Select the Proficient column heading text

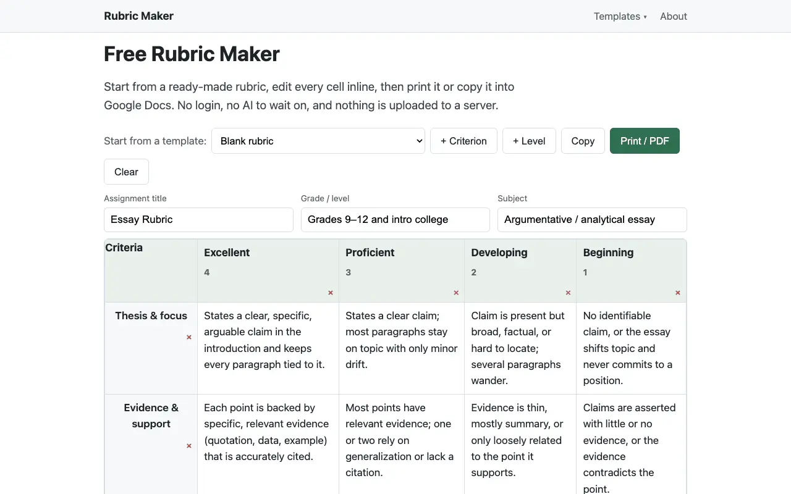click(370, 253)
